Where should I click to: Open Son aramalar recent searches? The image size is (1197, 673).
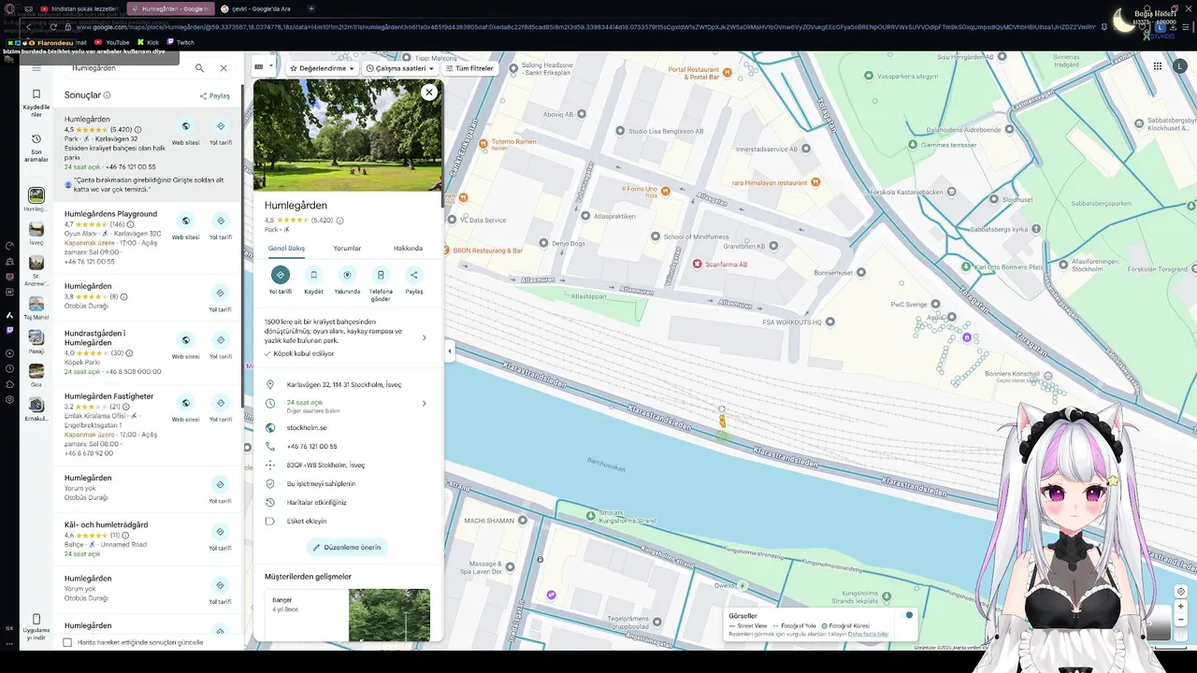pos(36,148)
